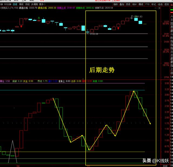Click 最低价格 2800.30 value
The width and height of the screenshot is (173, 167).
pos(47,8)
